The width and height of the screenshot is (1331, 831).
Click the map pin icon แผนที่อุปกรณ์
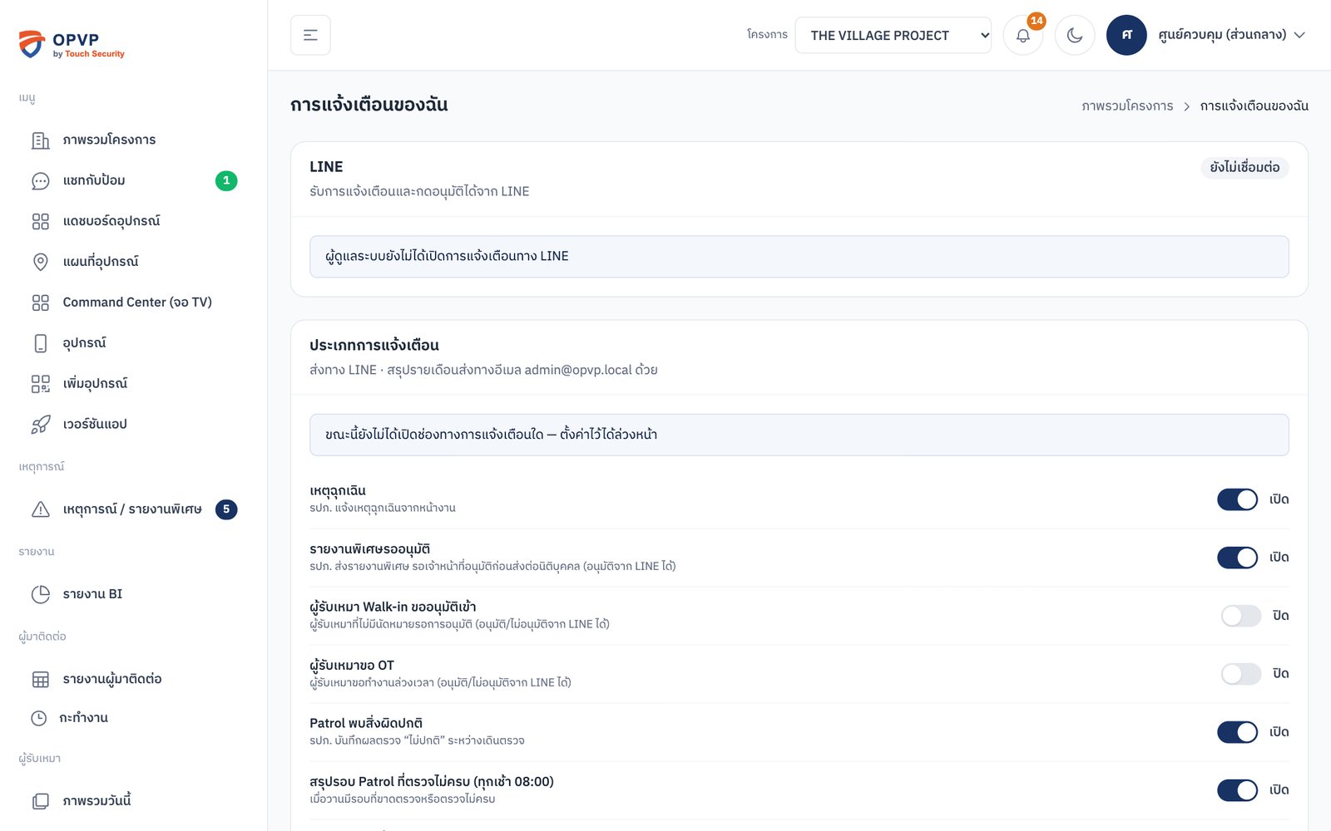(x=40, y=262)
